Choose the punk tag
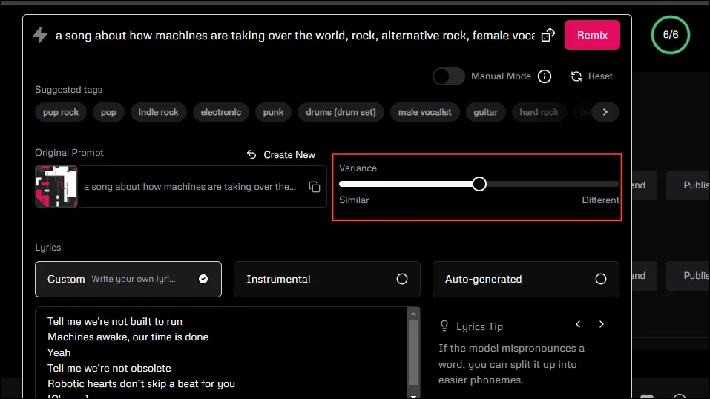Viewport: 710px width, 399px height. click(x=273, y=112)
